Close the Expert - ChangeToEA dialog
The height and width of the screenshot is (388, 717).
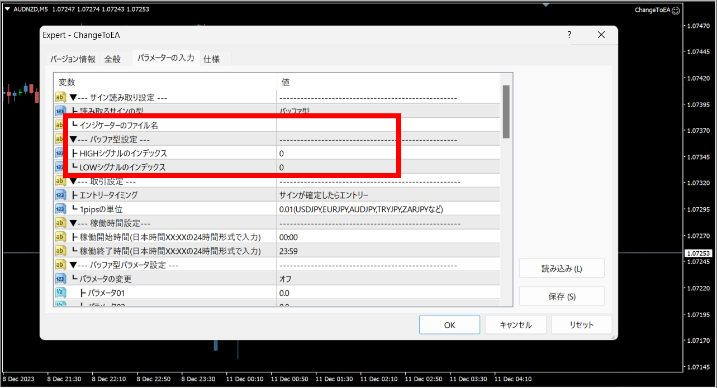(601, 35)
